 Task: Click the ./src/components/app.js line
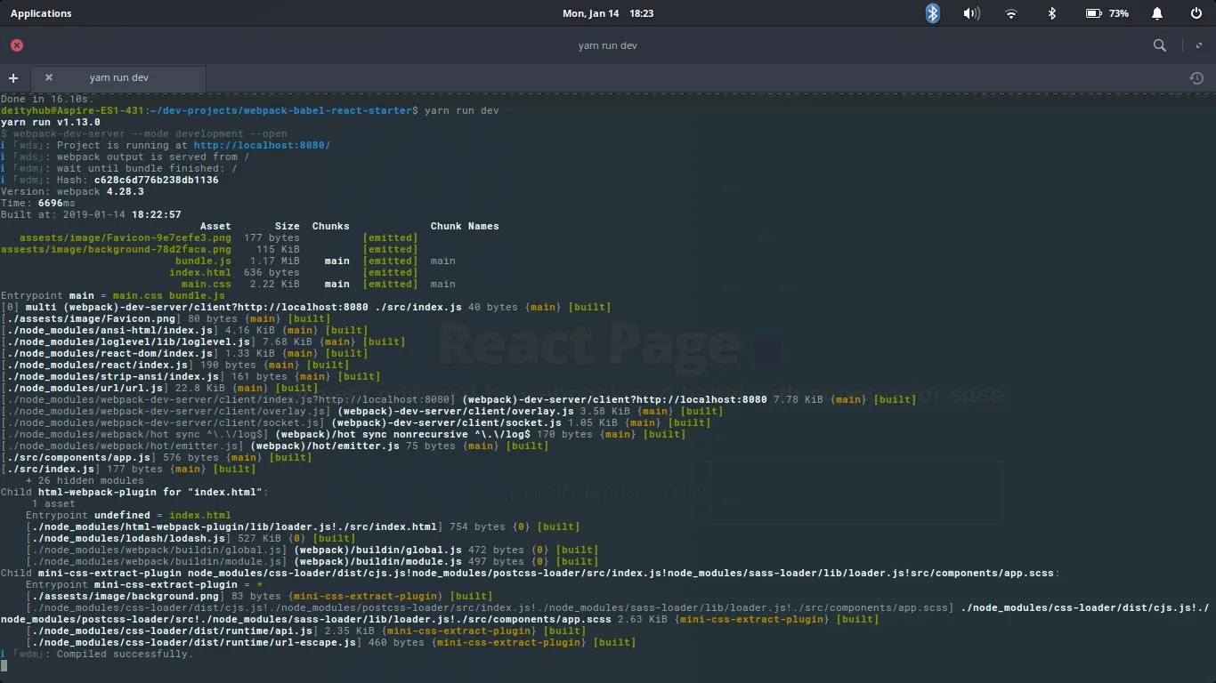[x=156, y=457]
